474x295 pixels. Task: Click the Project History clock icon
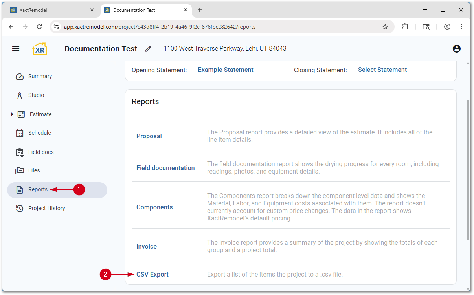coord(19,208)
